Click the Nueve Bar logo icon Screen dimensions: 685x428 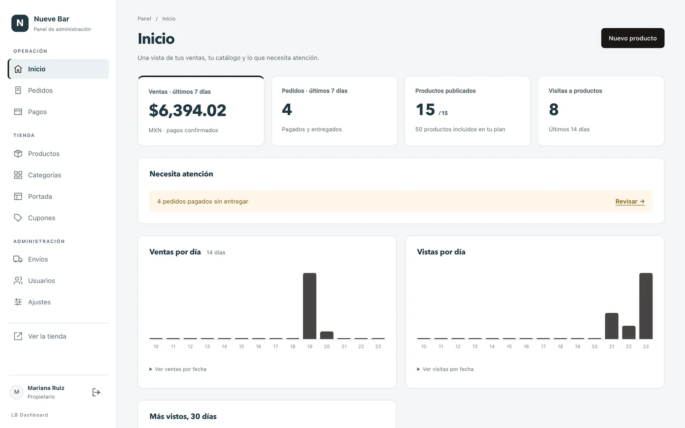point(20,23)
